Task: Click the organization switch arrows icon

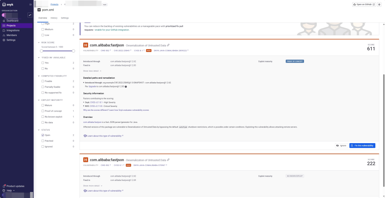Action: tap(30, 15)
